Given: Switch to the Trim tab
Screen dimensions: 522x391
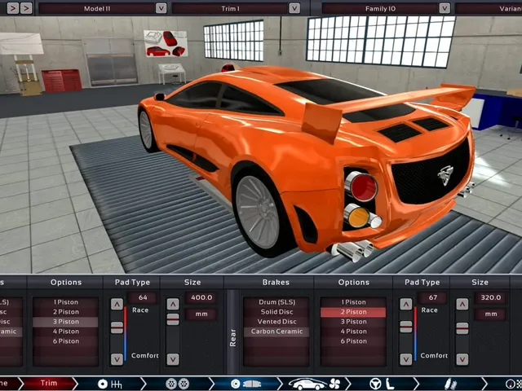Looking at the screenshot, I should [49, 384].
